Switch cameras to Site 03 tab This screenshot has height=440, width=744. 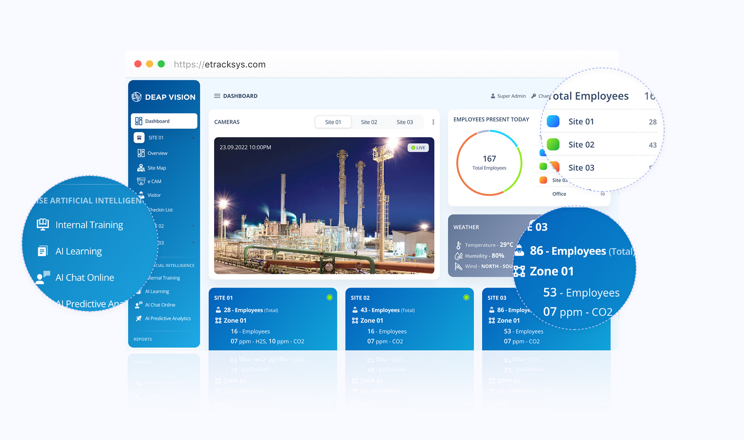404,122
